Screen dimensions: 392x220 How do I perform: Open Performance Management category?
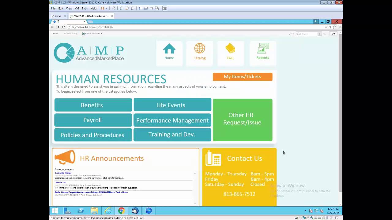tap(172, 120)
